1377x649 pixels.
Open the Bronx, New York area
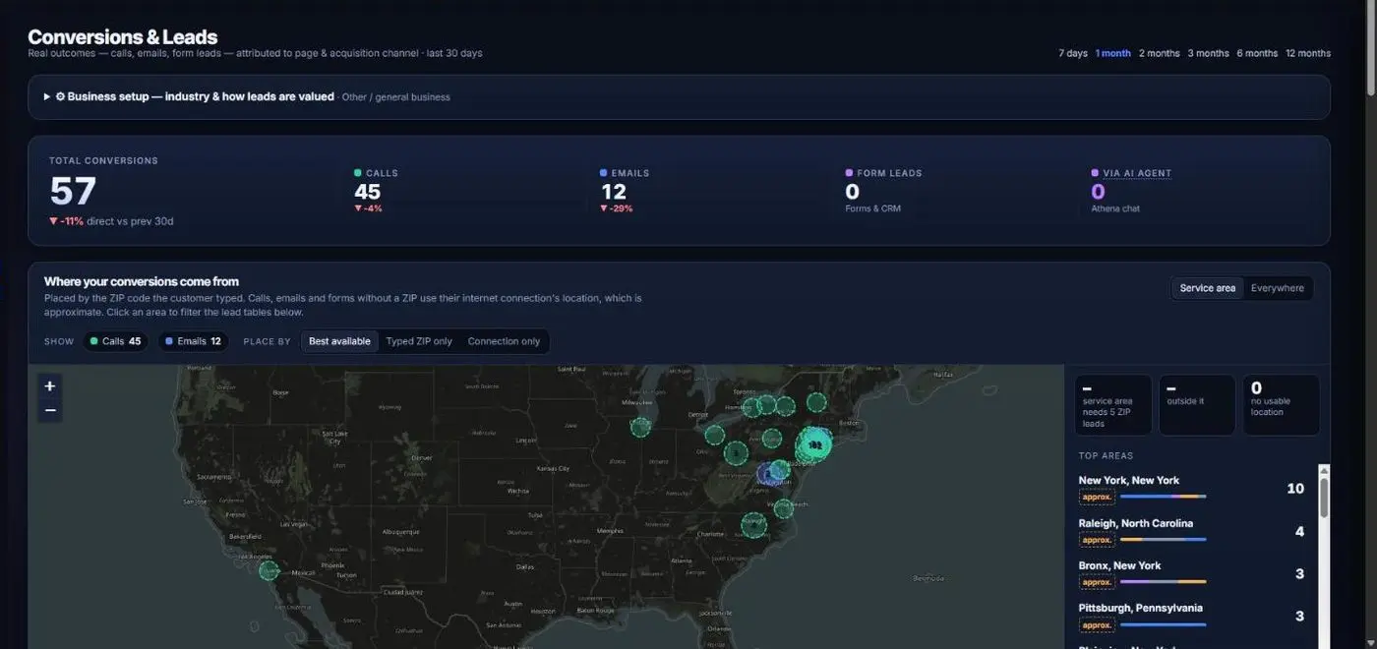coord(1192,573)
